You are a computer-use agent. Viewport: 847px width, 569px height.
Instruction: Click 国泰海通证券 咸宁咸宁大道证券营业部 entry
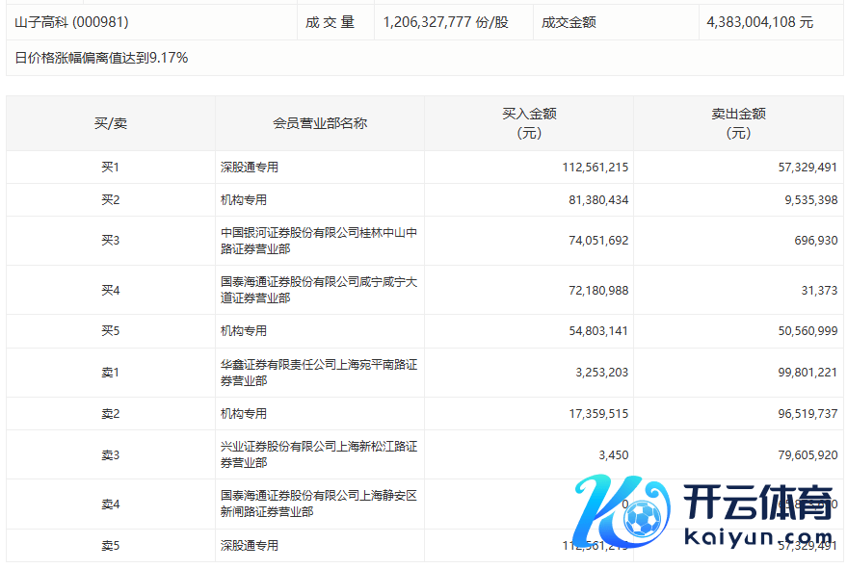(x=318, y=290)
